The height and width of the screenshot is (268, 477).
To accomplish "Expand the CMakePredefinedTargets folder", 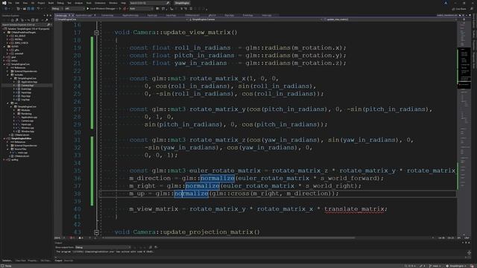I will point(4,32).
